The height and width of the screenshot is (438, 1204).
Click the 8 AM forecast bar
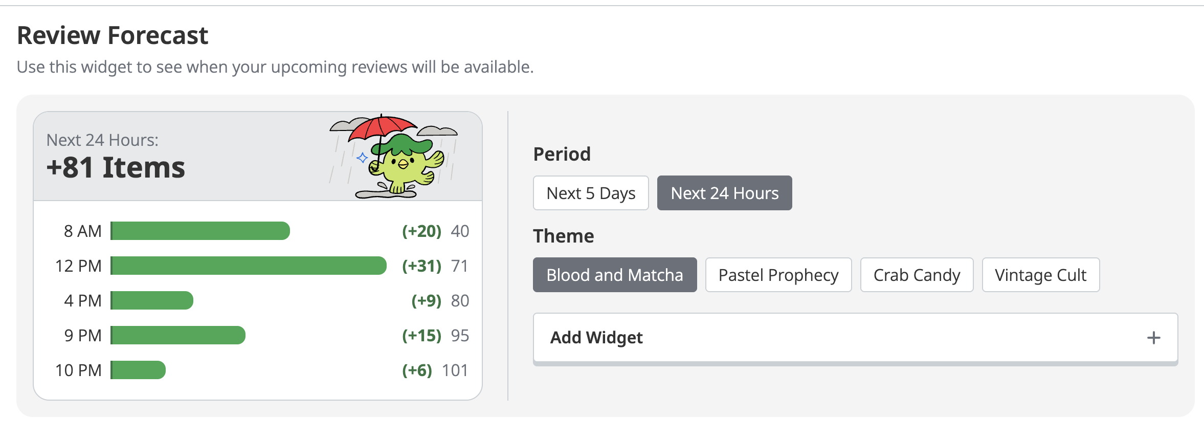pyautogui.click(x=200, y=231)
